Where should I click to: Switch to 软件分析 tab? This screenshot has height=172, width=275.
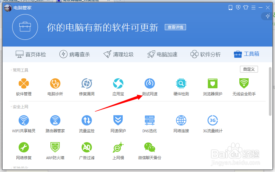coord(206,54)
